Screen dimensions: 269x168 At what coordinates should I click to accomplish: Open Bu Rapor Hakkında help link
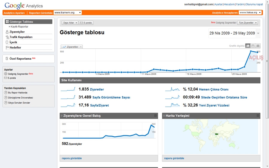click(x=18, y=93)
